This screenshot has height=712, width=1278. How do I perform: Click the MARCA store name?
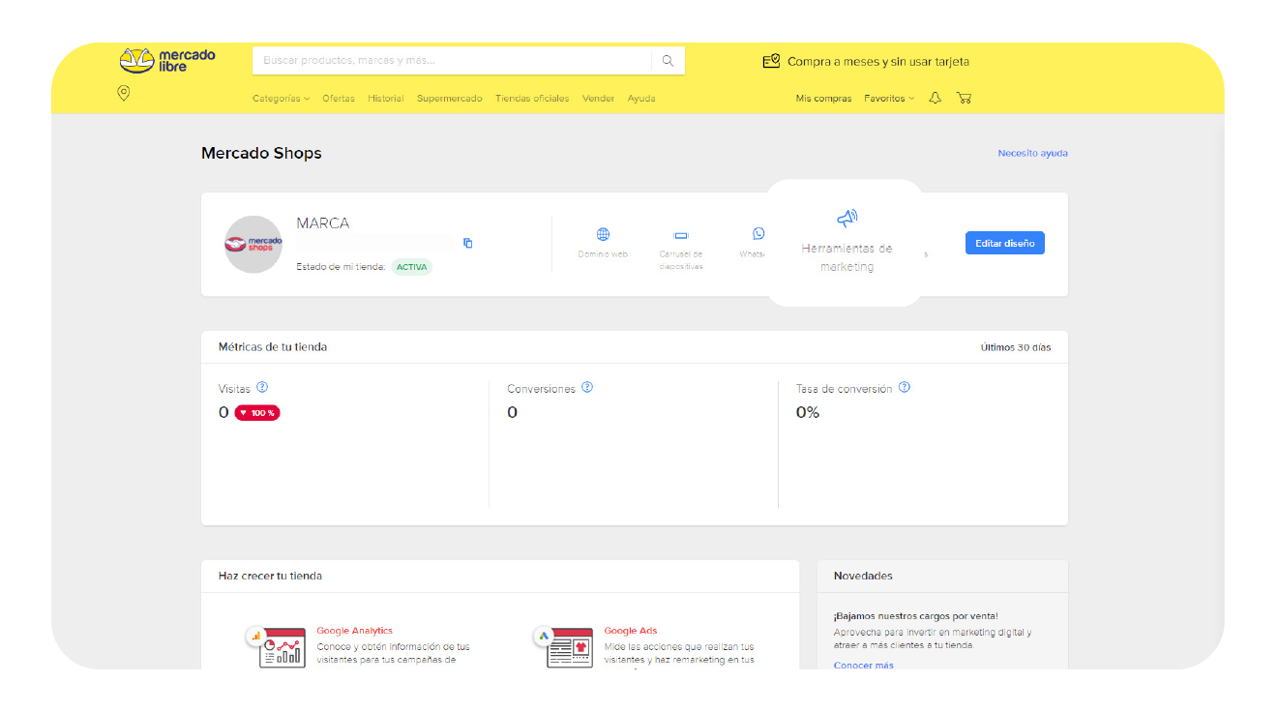(323, 222)
